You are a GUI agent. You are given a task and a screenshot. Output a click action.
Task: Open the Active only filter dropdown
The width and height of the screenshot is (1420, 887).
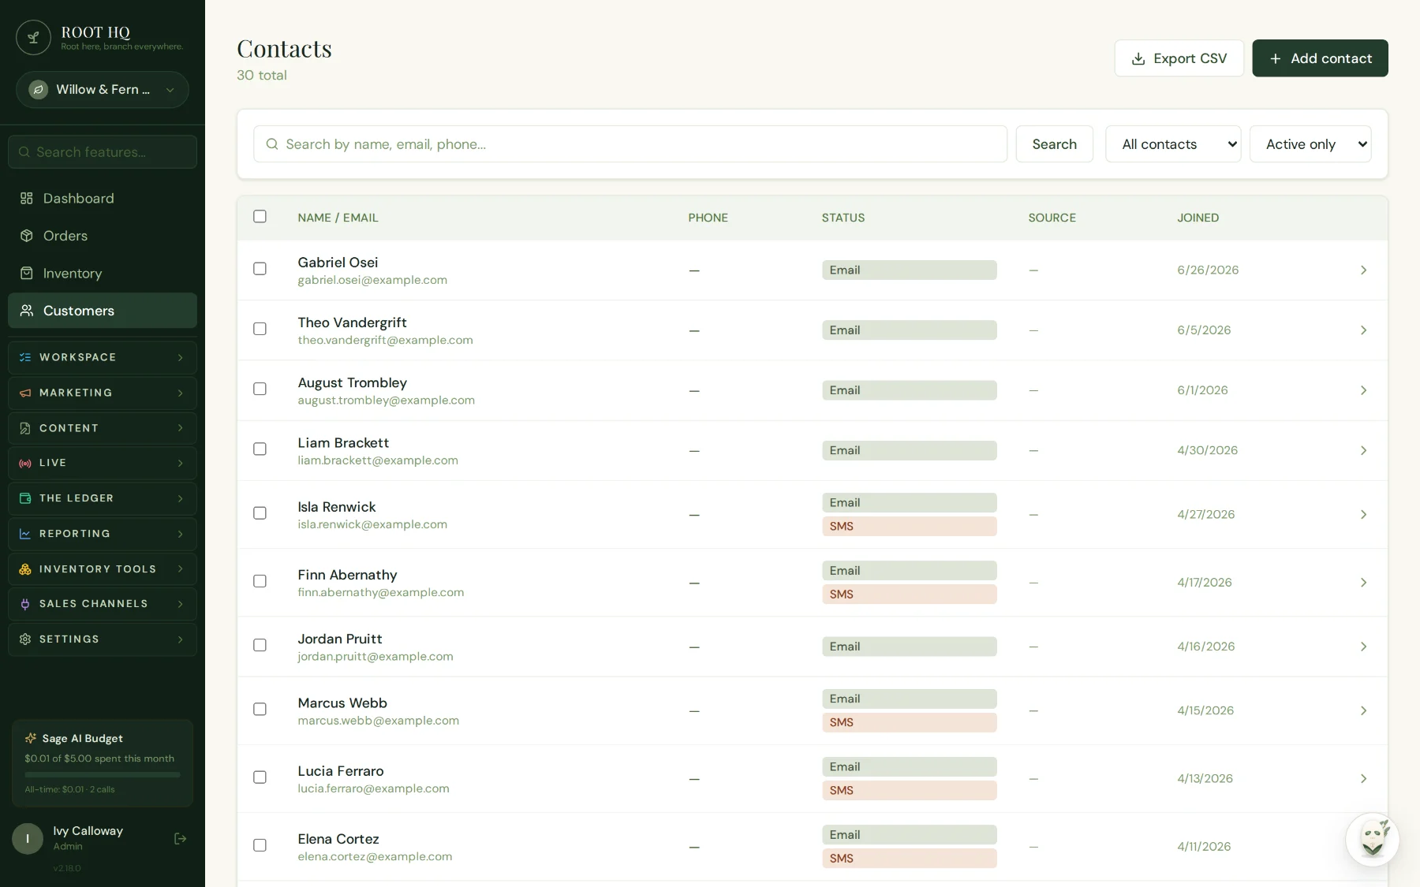(x=1310, y=144)
